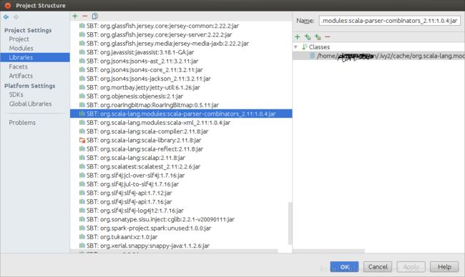Select the Libraries settings page
The height and width of the screenshot is (277, 465).
pyautogui.click(x=35, y=57)
